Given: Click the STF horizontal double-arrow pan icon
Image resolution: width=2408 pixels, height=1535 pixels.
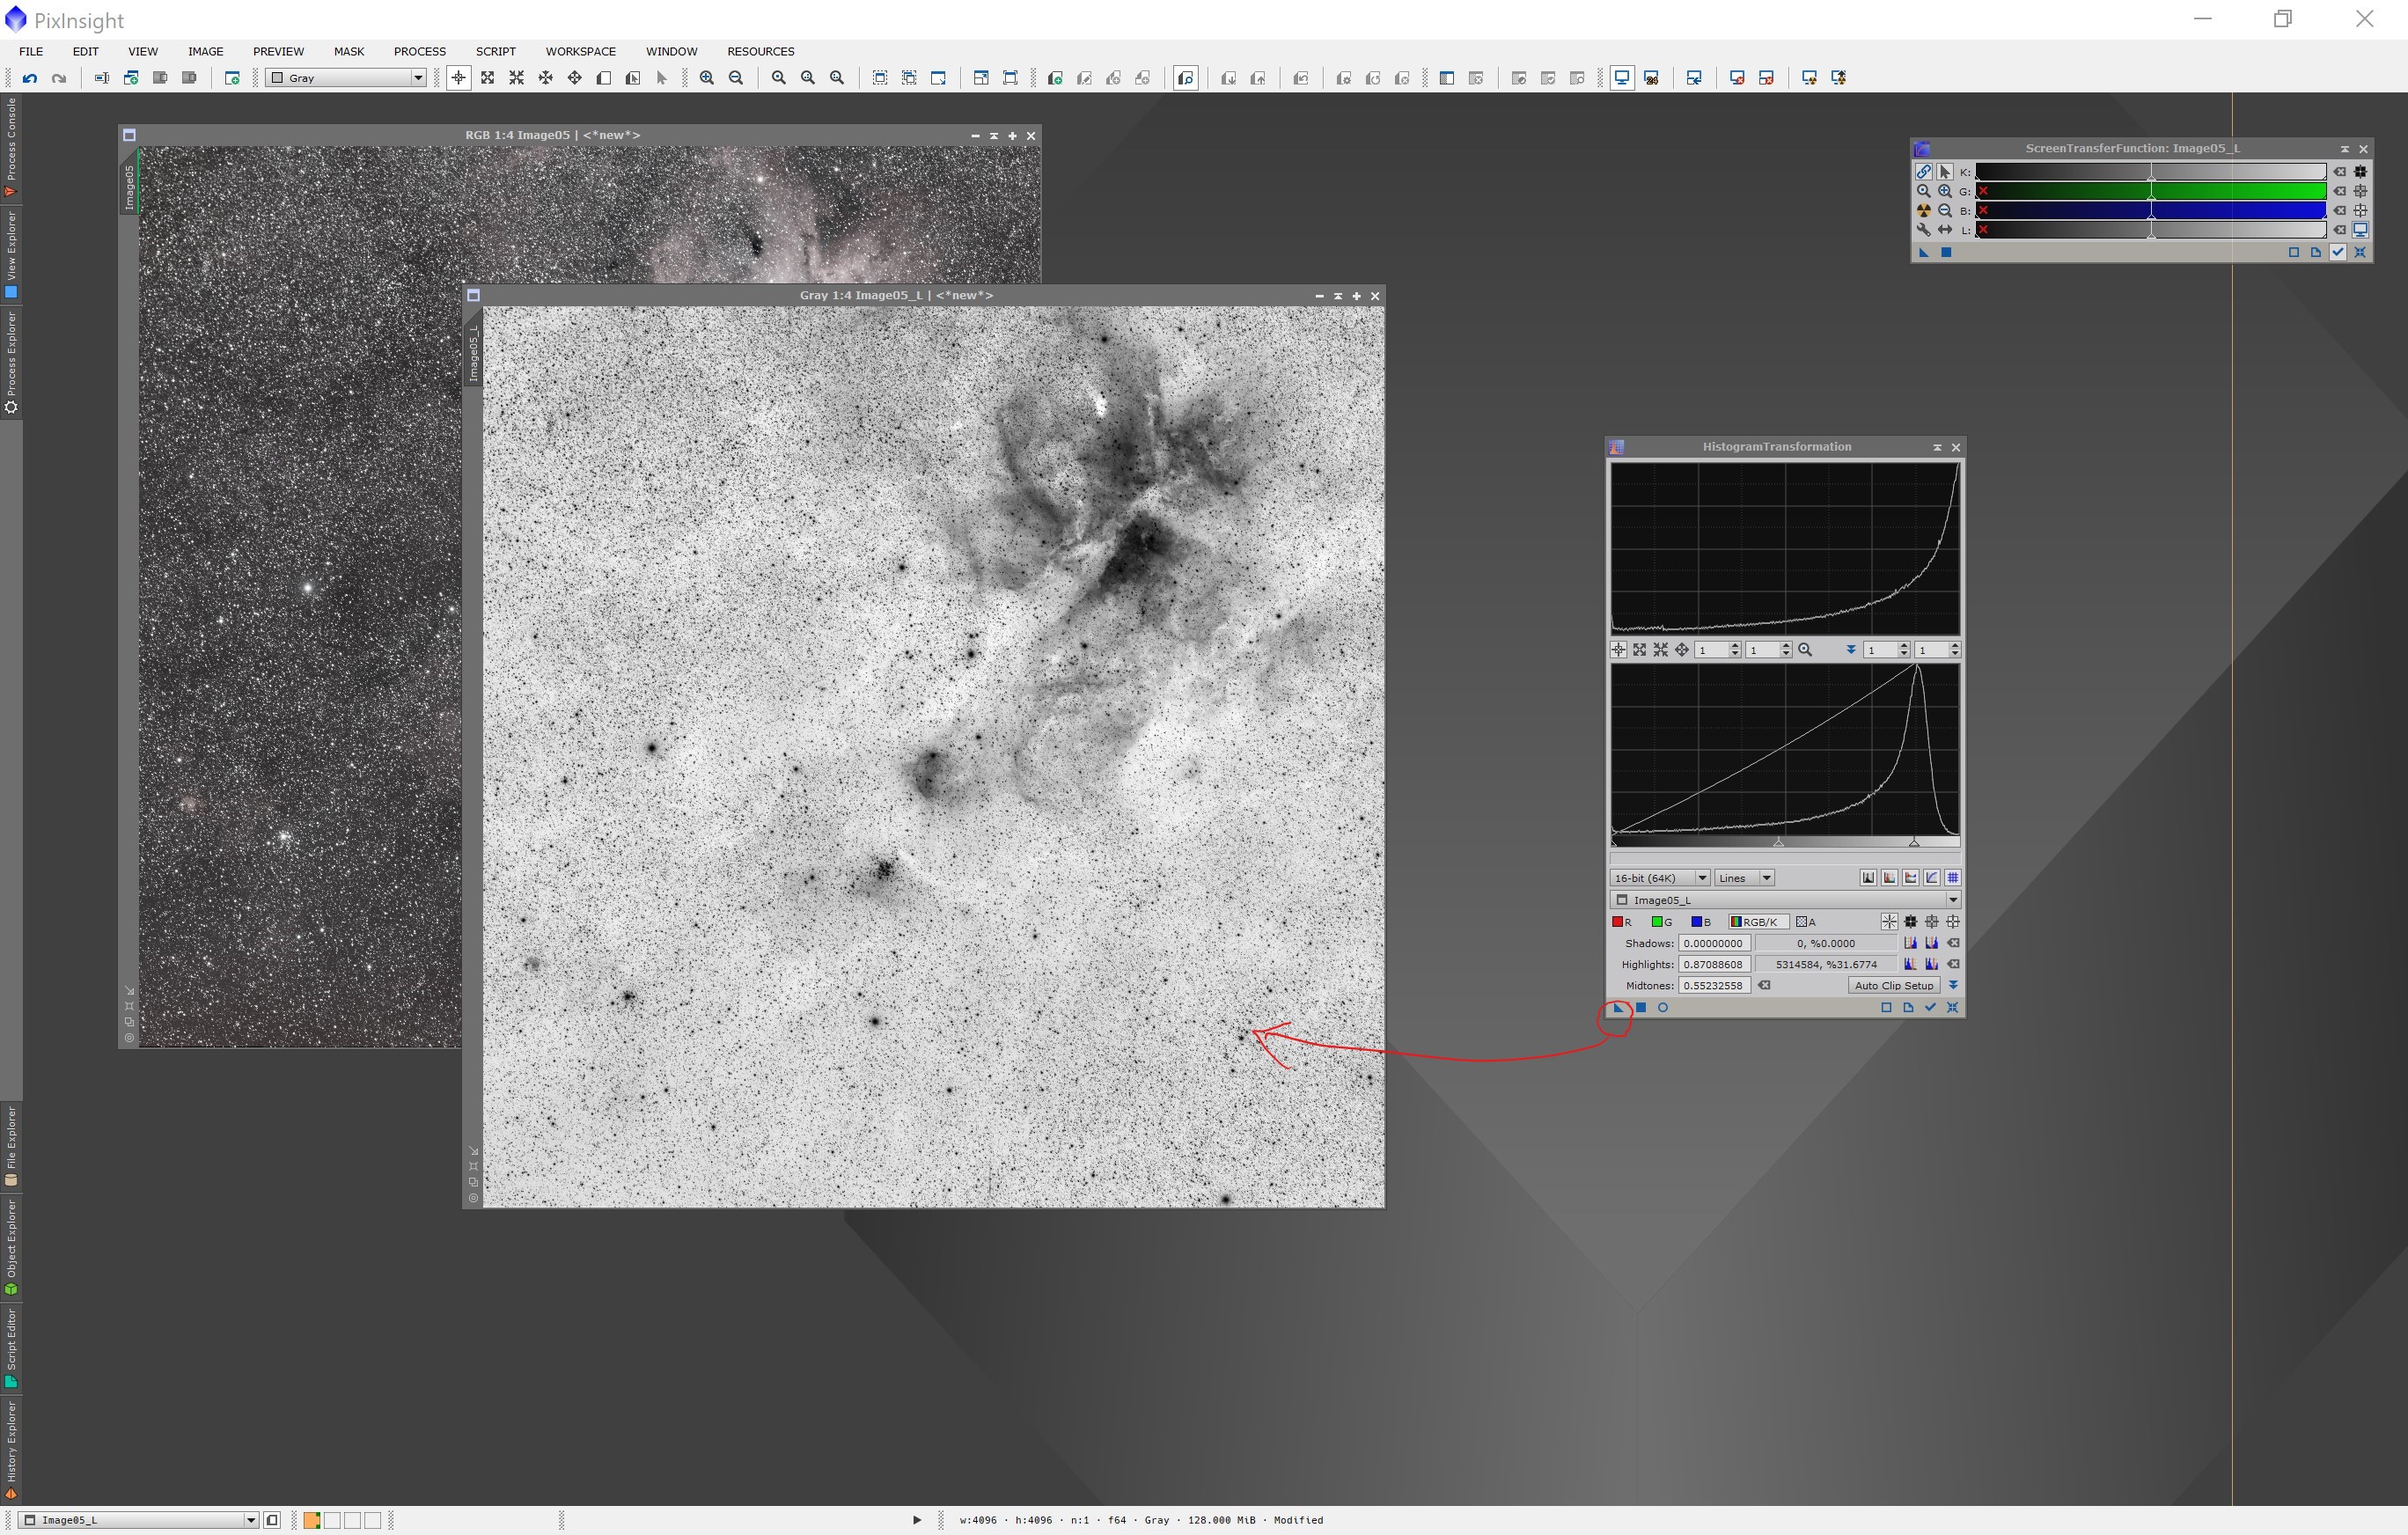Looking at the screenshot, I should coord(1945,230).
